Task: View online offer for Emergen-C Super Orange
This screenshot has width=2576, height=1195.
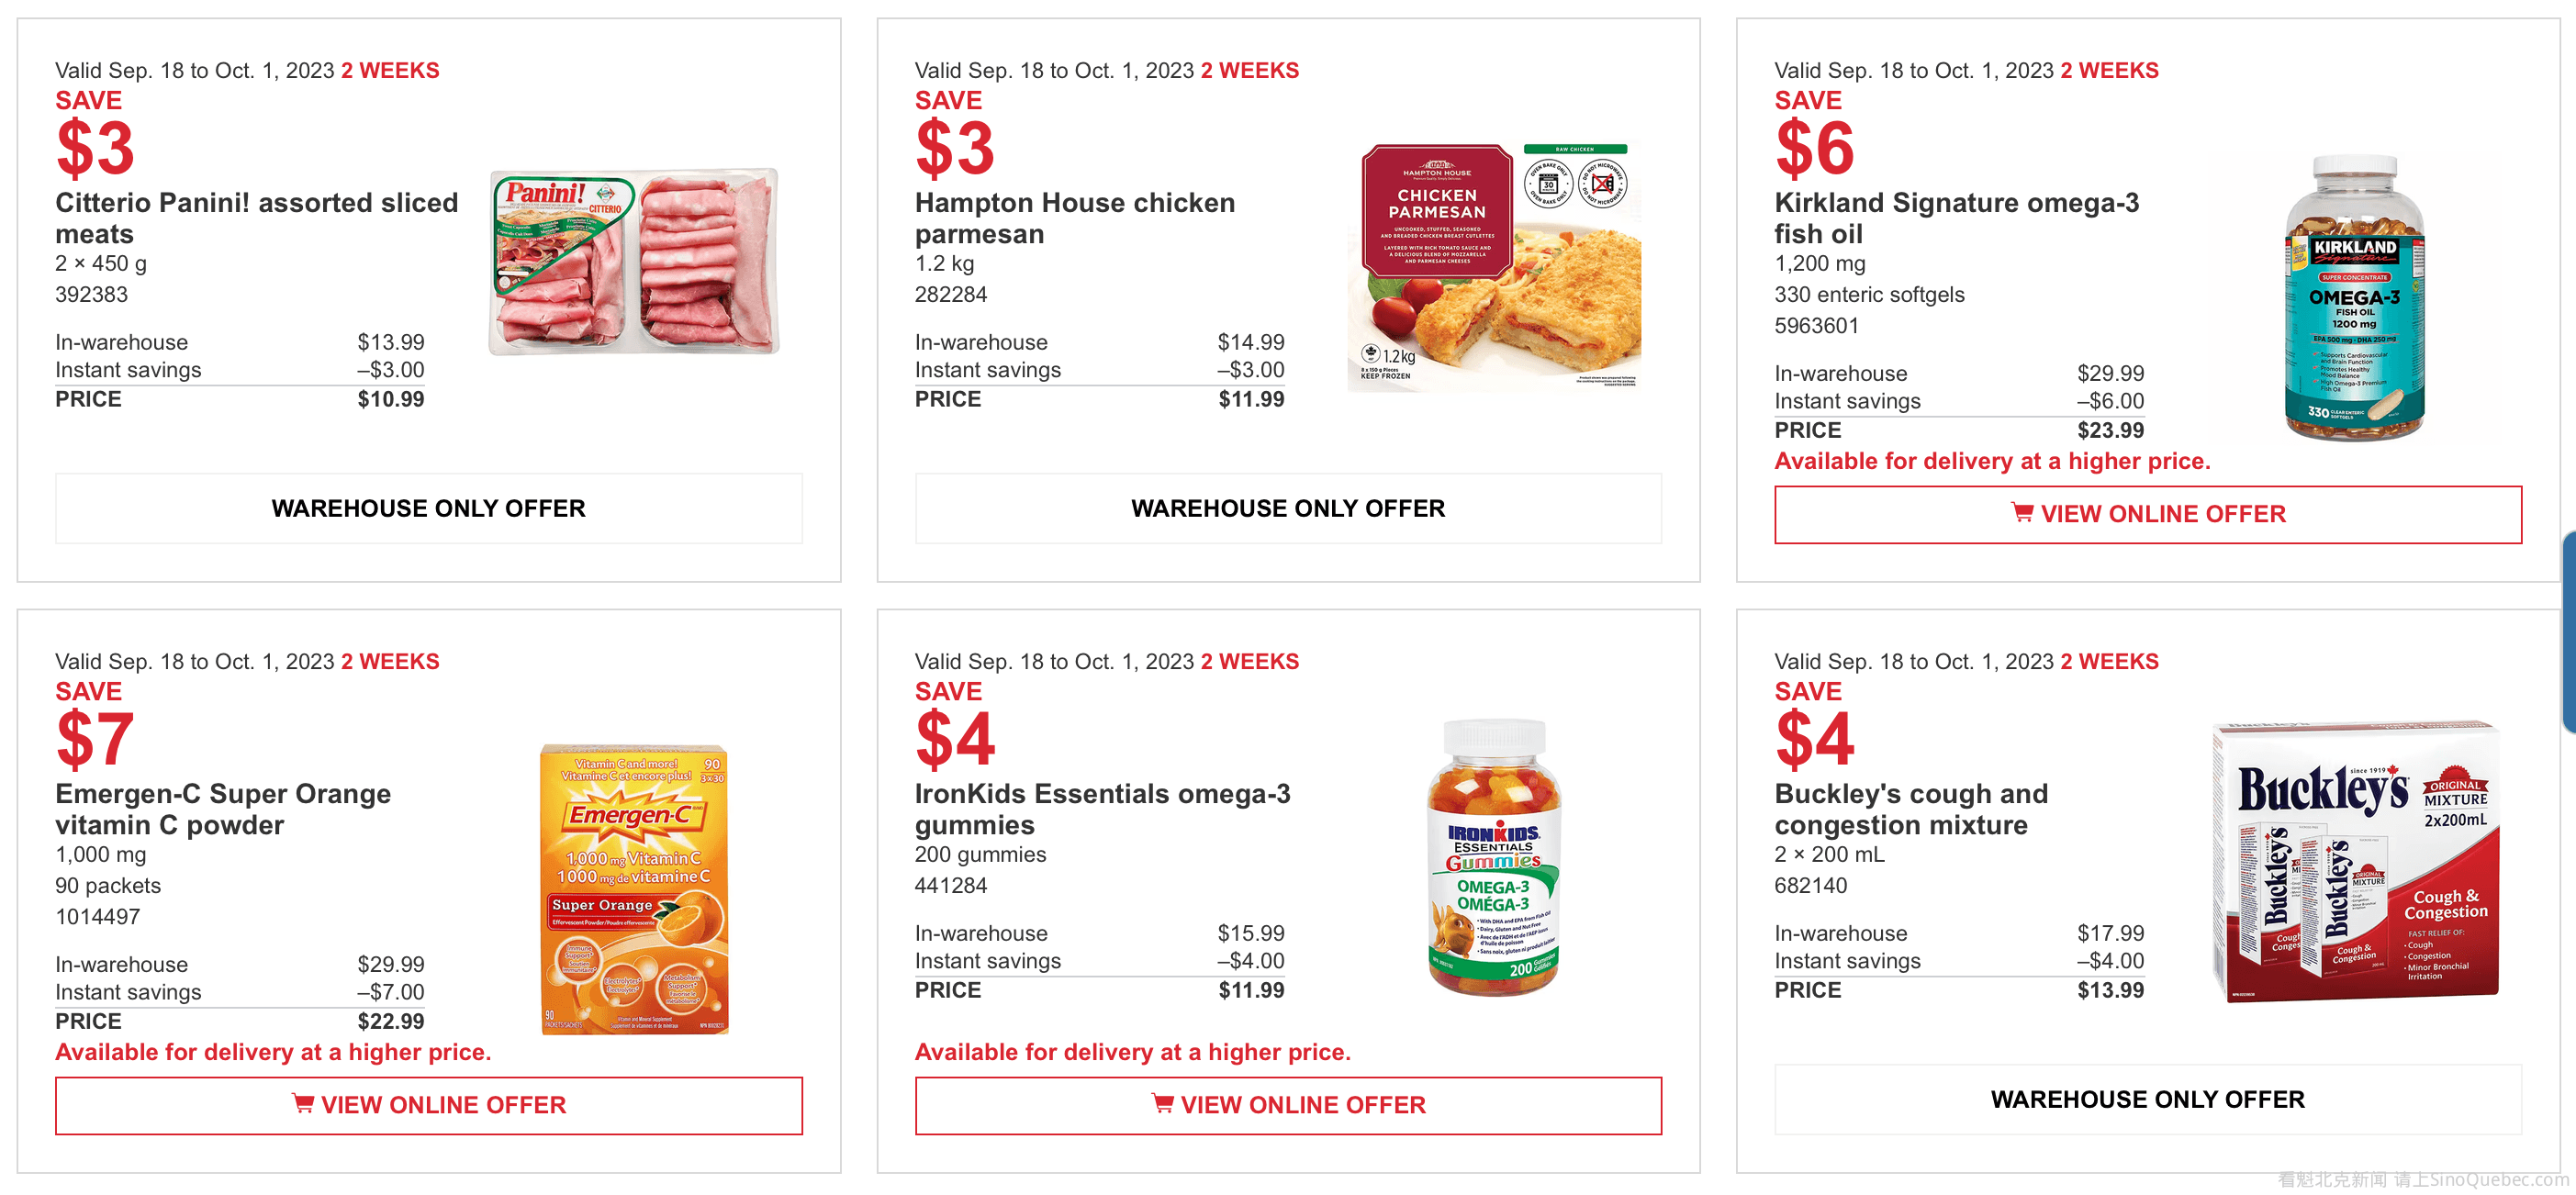Action: [428, 1105]
